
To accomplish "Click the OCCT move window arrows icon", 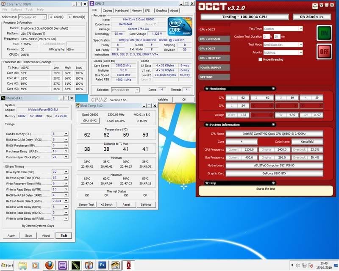I will pyautogui.click(x=315, y=6).
